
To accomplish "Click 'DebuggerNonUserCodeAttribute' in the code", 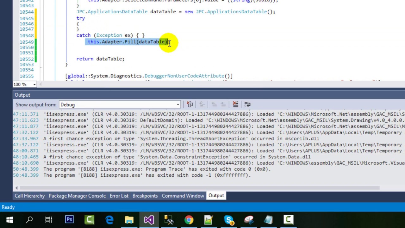I will point(184,76).
